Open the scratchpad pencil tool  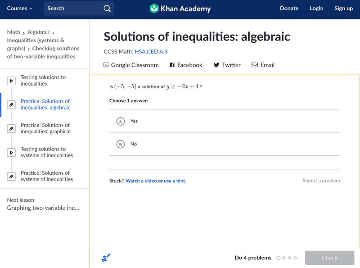106,258
